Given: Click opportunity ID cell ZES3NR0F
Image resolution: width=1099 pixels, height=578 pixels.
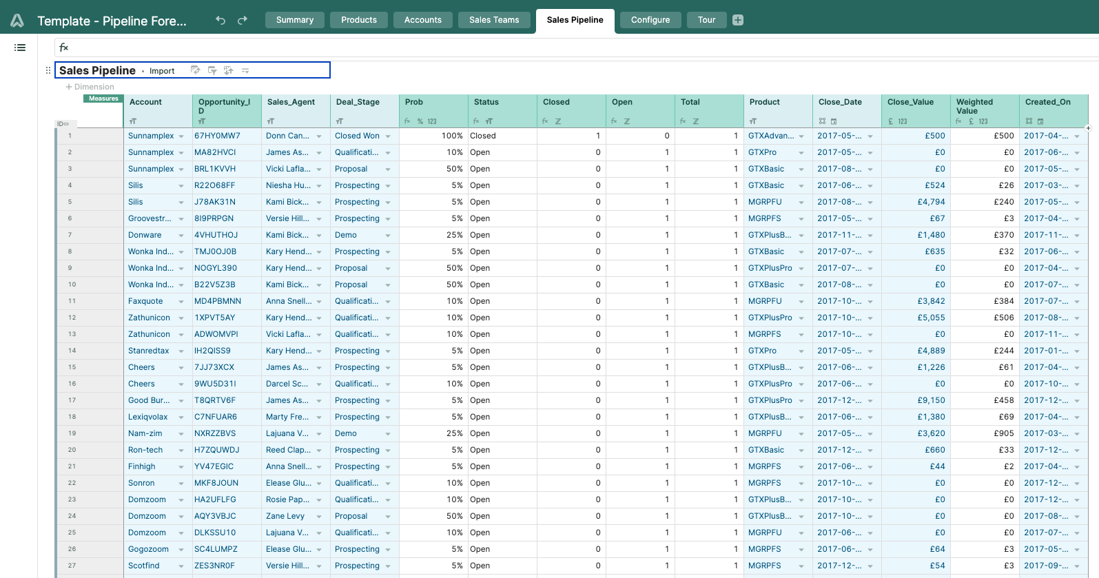Looking at the screenshot, I should [227, 566].
